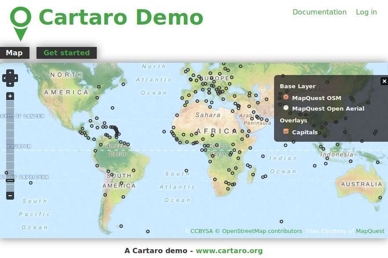Image resolution: width=388 pixels, height=258 pixels.
Task: Select MapQuest OSM base layer
Action: 286,97
